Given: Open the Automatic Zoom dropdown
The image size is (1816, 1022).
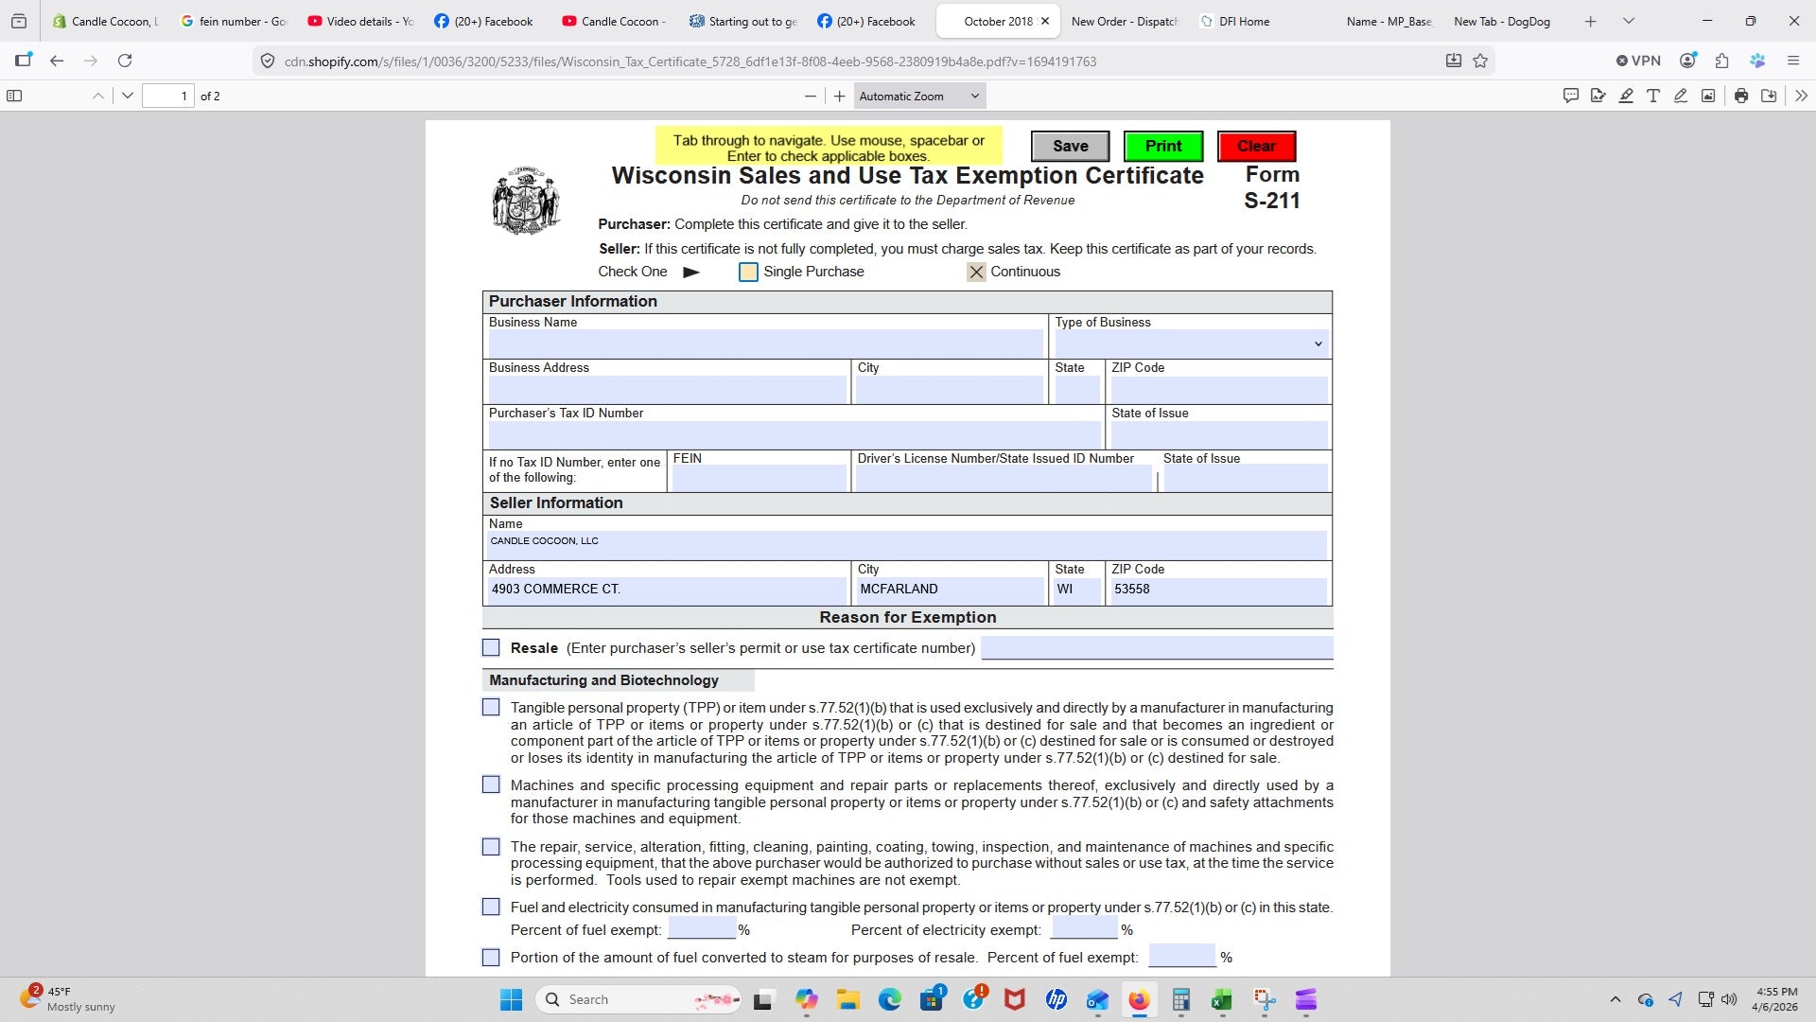Looking at the screenshot, I should click(x=917, y=96).
